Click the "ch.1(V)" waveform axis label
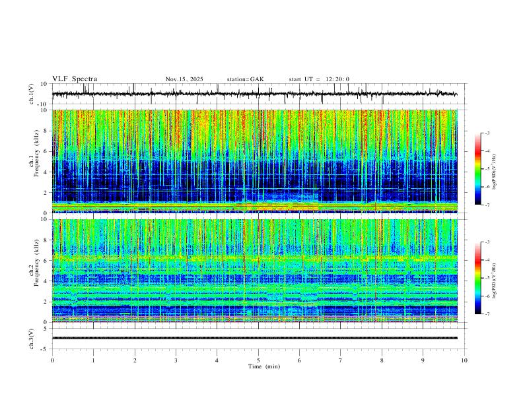This screenshot has width=523, height=404. (32, 94)
